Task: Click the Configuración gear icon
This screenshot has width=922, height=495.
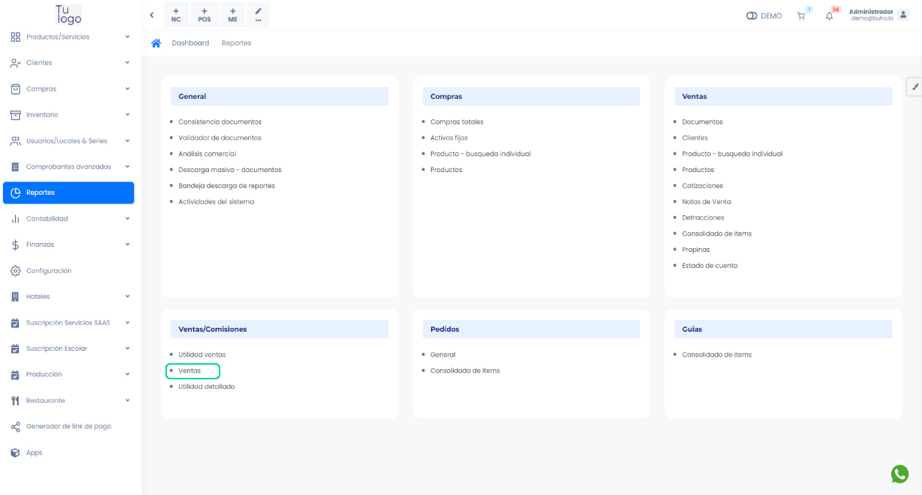Action: [x=15, y=271]
